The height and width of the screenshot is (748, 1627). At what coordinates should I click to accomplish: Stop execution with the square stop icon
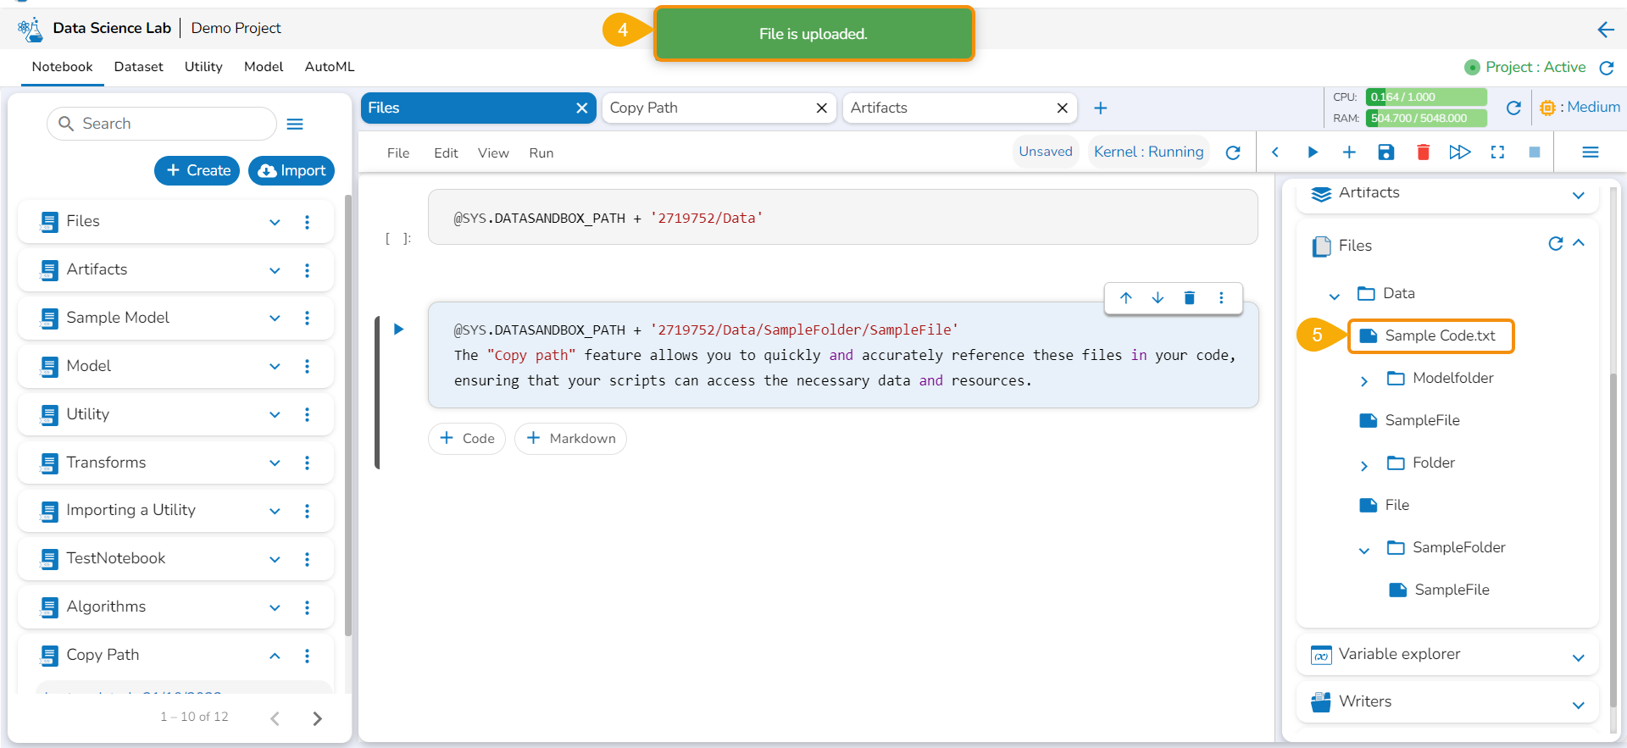click(1534, 152)
